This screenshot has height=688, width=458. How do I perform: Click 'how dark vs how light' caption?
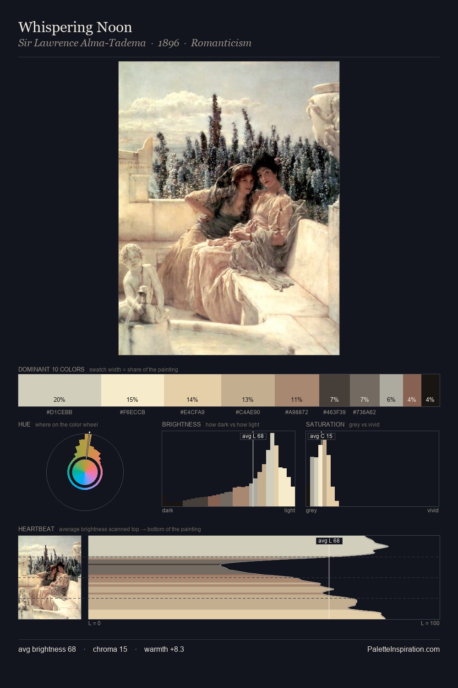[x=232, y=424]
